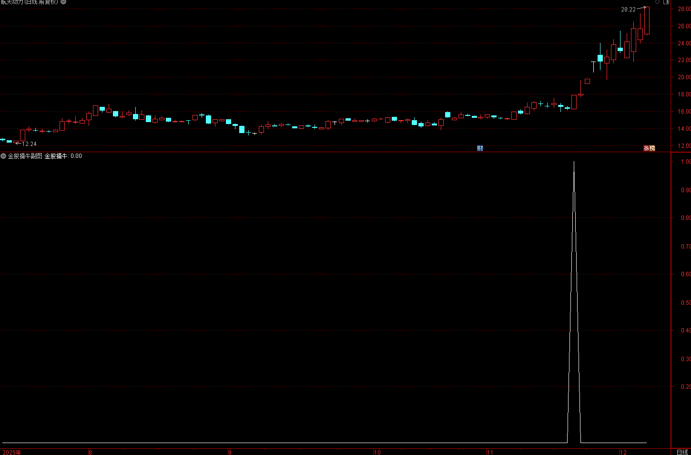
Task: Select month 8 marker on time axis
Action: tap(90, 452)
